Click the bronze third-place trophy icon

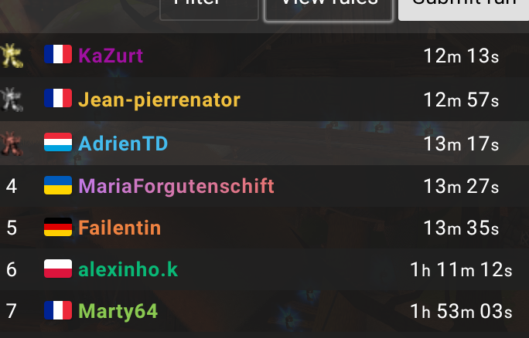pos(12,144)
